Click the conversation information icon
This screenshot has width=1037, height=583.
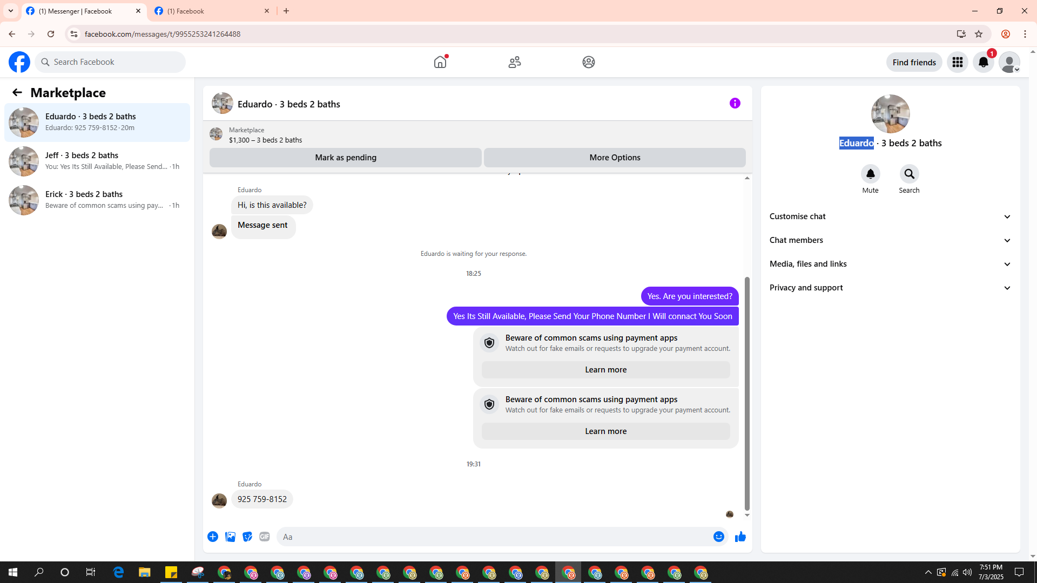(x=735, y=103)
